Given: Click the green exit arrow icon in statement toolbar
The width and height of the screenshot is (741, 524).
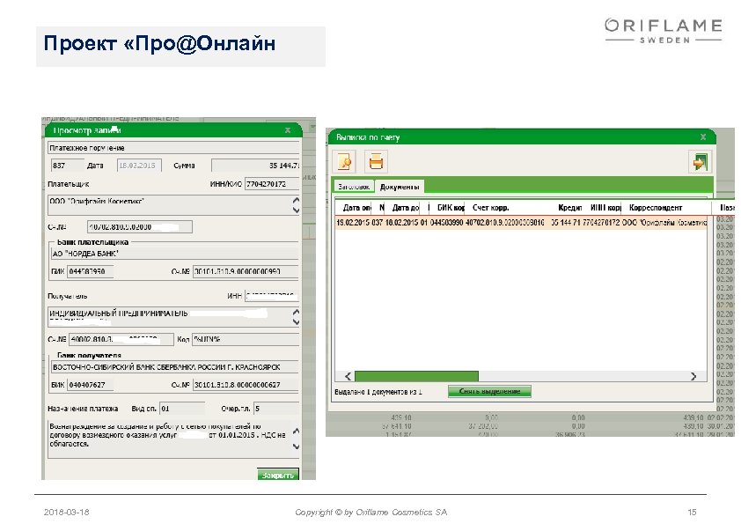Looking at the screenshot, I should pyautogui.click(x=700, y=162).
